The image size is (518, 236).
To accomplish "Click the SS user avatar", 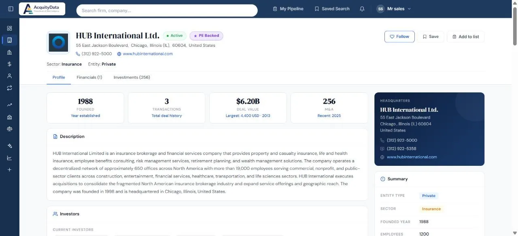I will click(x=380, y=9).
